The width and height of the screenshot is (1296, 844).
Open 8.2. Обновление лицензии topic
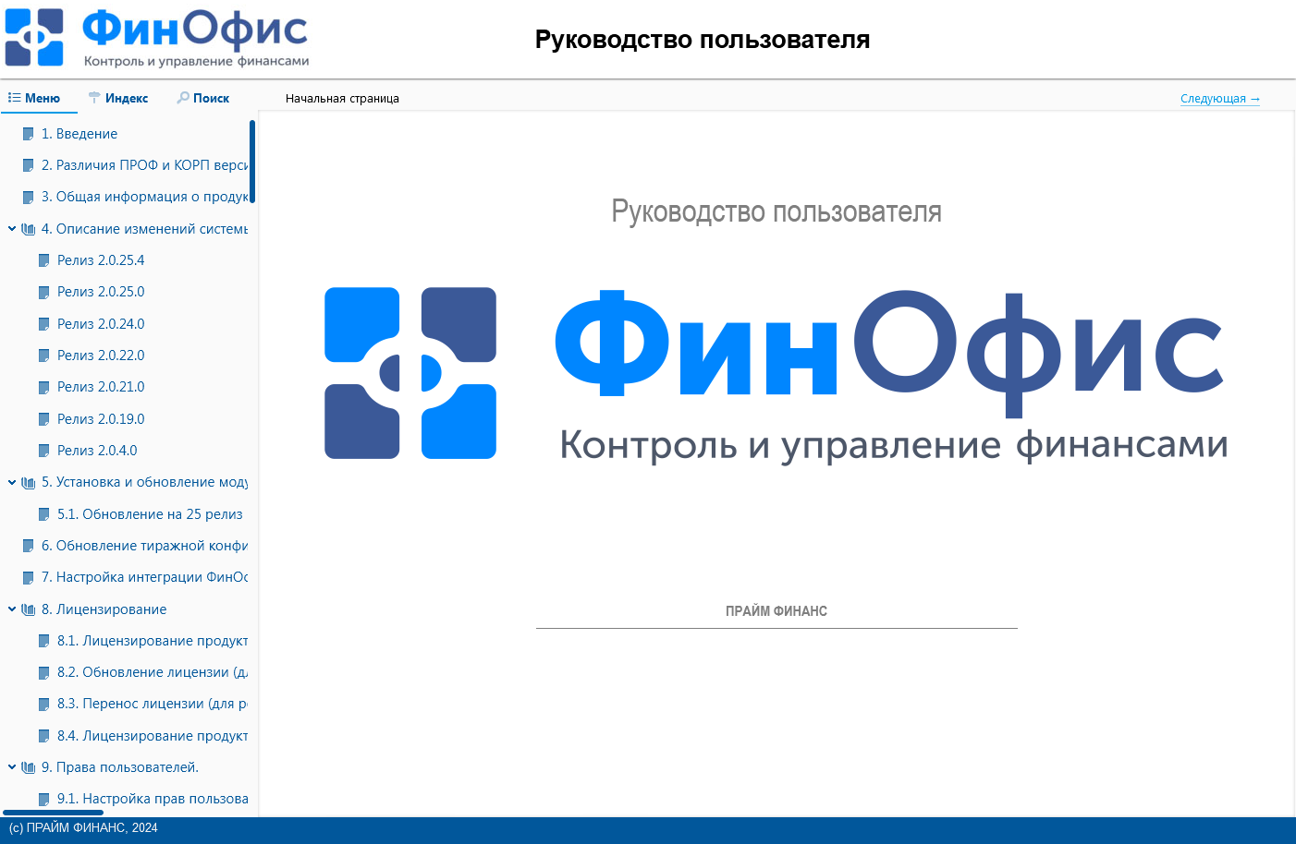(153, 672)
